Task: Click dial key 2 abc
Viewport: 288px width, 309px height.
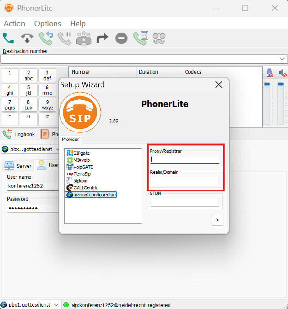Action: [x=29, y=75]
